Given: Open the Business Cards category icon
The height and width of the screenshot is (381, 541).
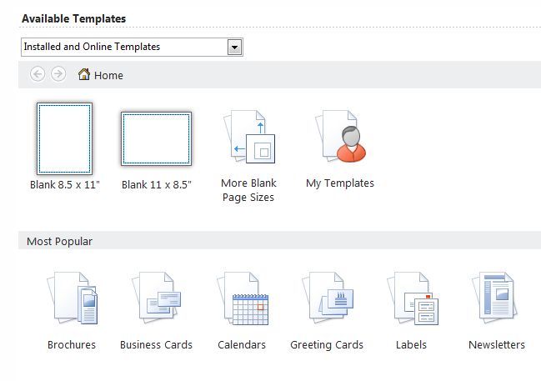Looking at the screenshot, I should (x=156, y=297).
